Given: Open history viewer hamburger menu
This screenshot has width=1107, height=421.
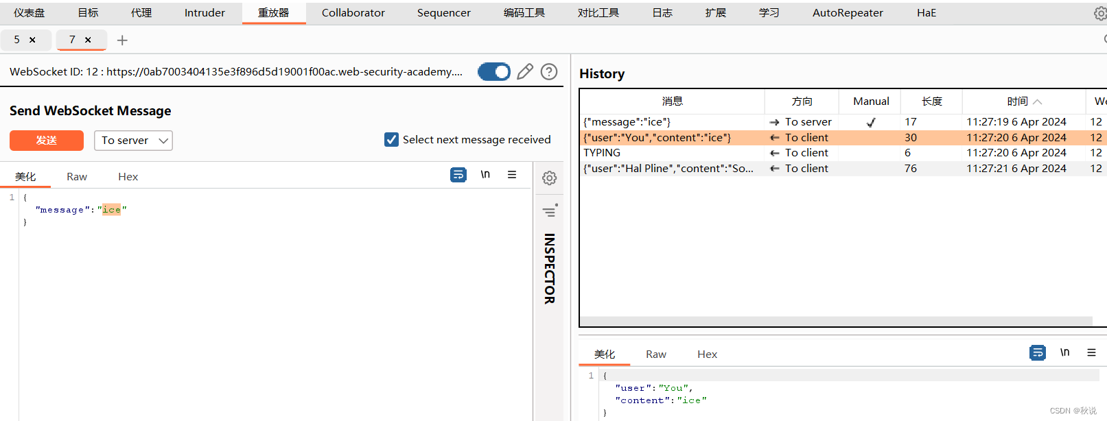Looking at the screenshot, I should pos(1091,352).
